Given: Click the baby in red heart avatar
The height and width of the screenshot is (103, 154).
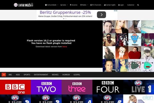Looking at the screenshot, I should click(135, 53).
